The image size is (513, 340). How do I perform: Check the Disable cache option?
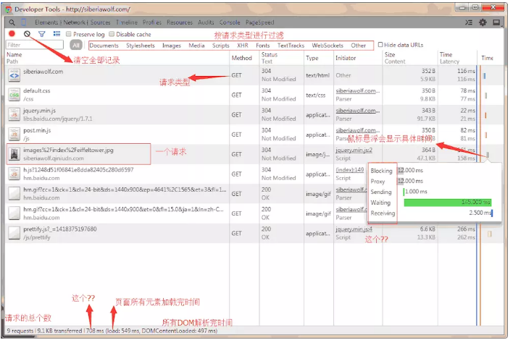tap(112, 34)
